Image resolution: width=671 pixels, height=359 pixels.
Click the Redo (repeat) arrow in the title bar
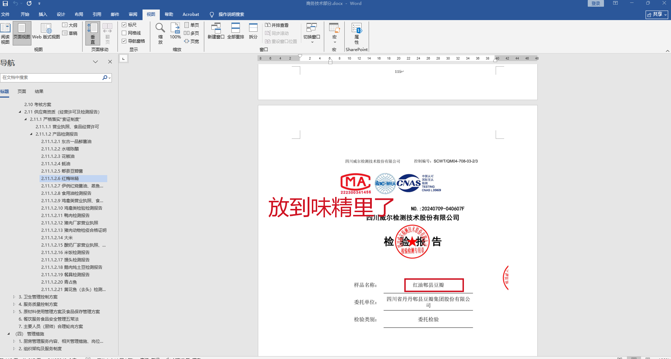(x=29, y=4)
